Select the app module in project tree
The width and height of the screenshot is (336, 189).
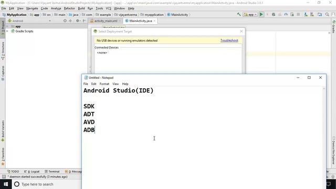[18, 26]
